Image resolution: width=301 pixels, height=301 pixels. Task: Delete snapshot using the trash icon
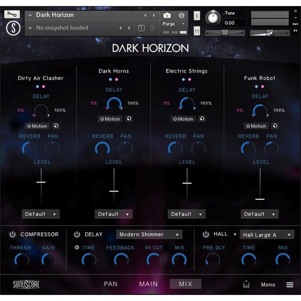click(152, 28)
